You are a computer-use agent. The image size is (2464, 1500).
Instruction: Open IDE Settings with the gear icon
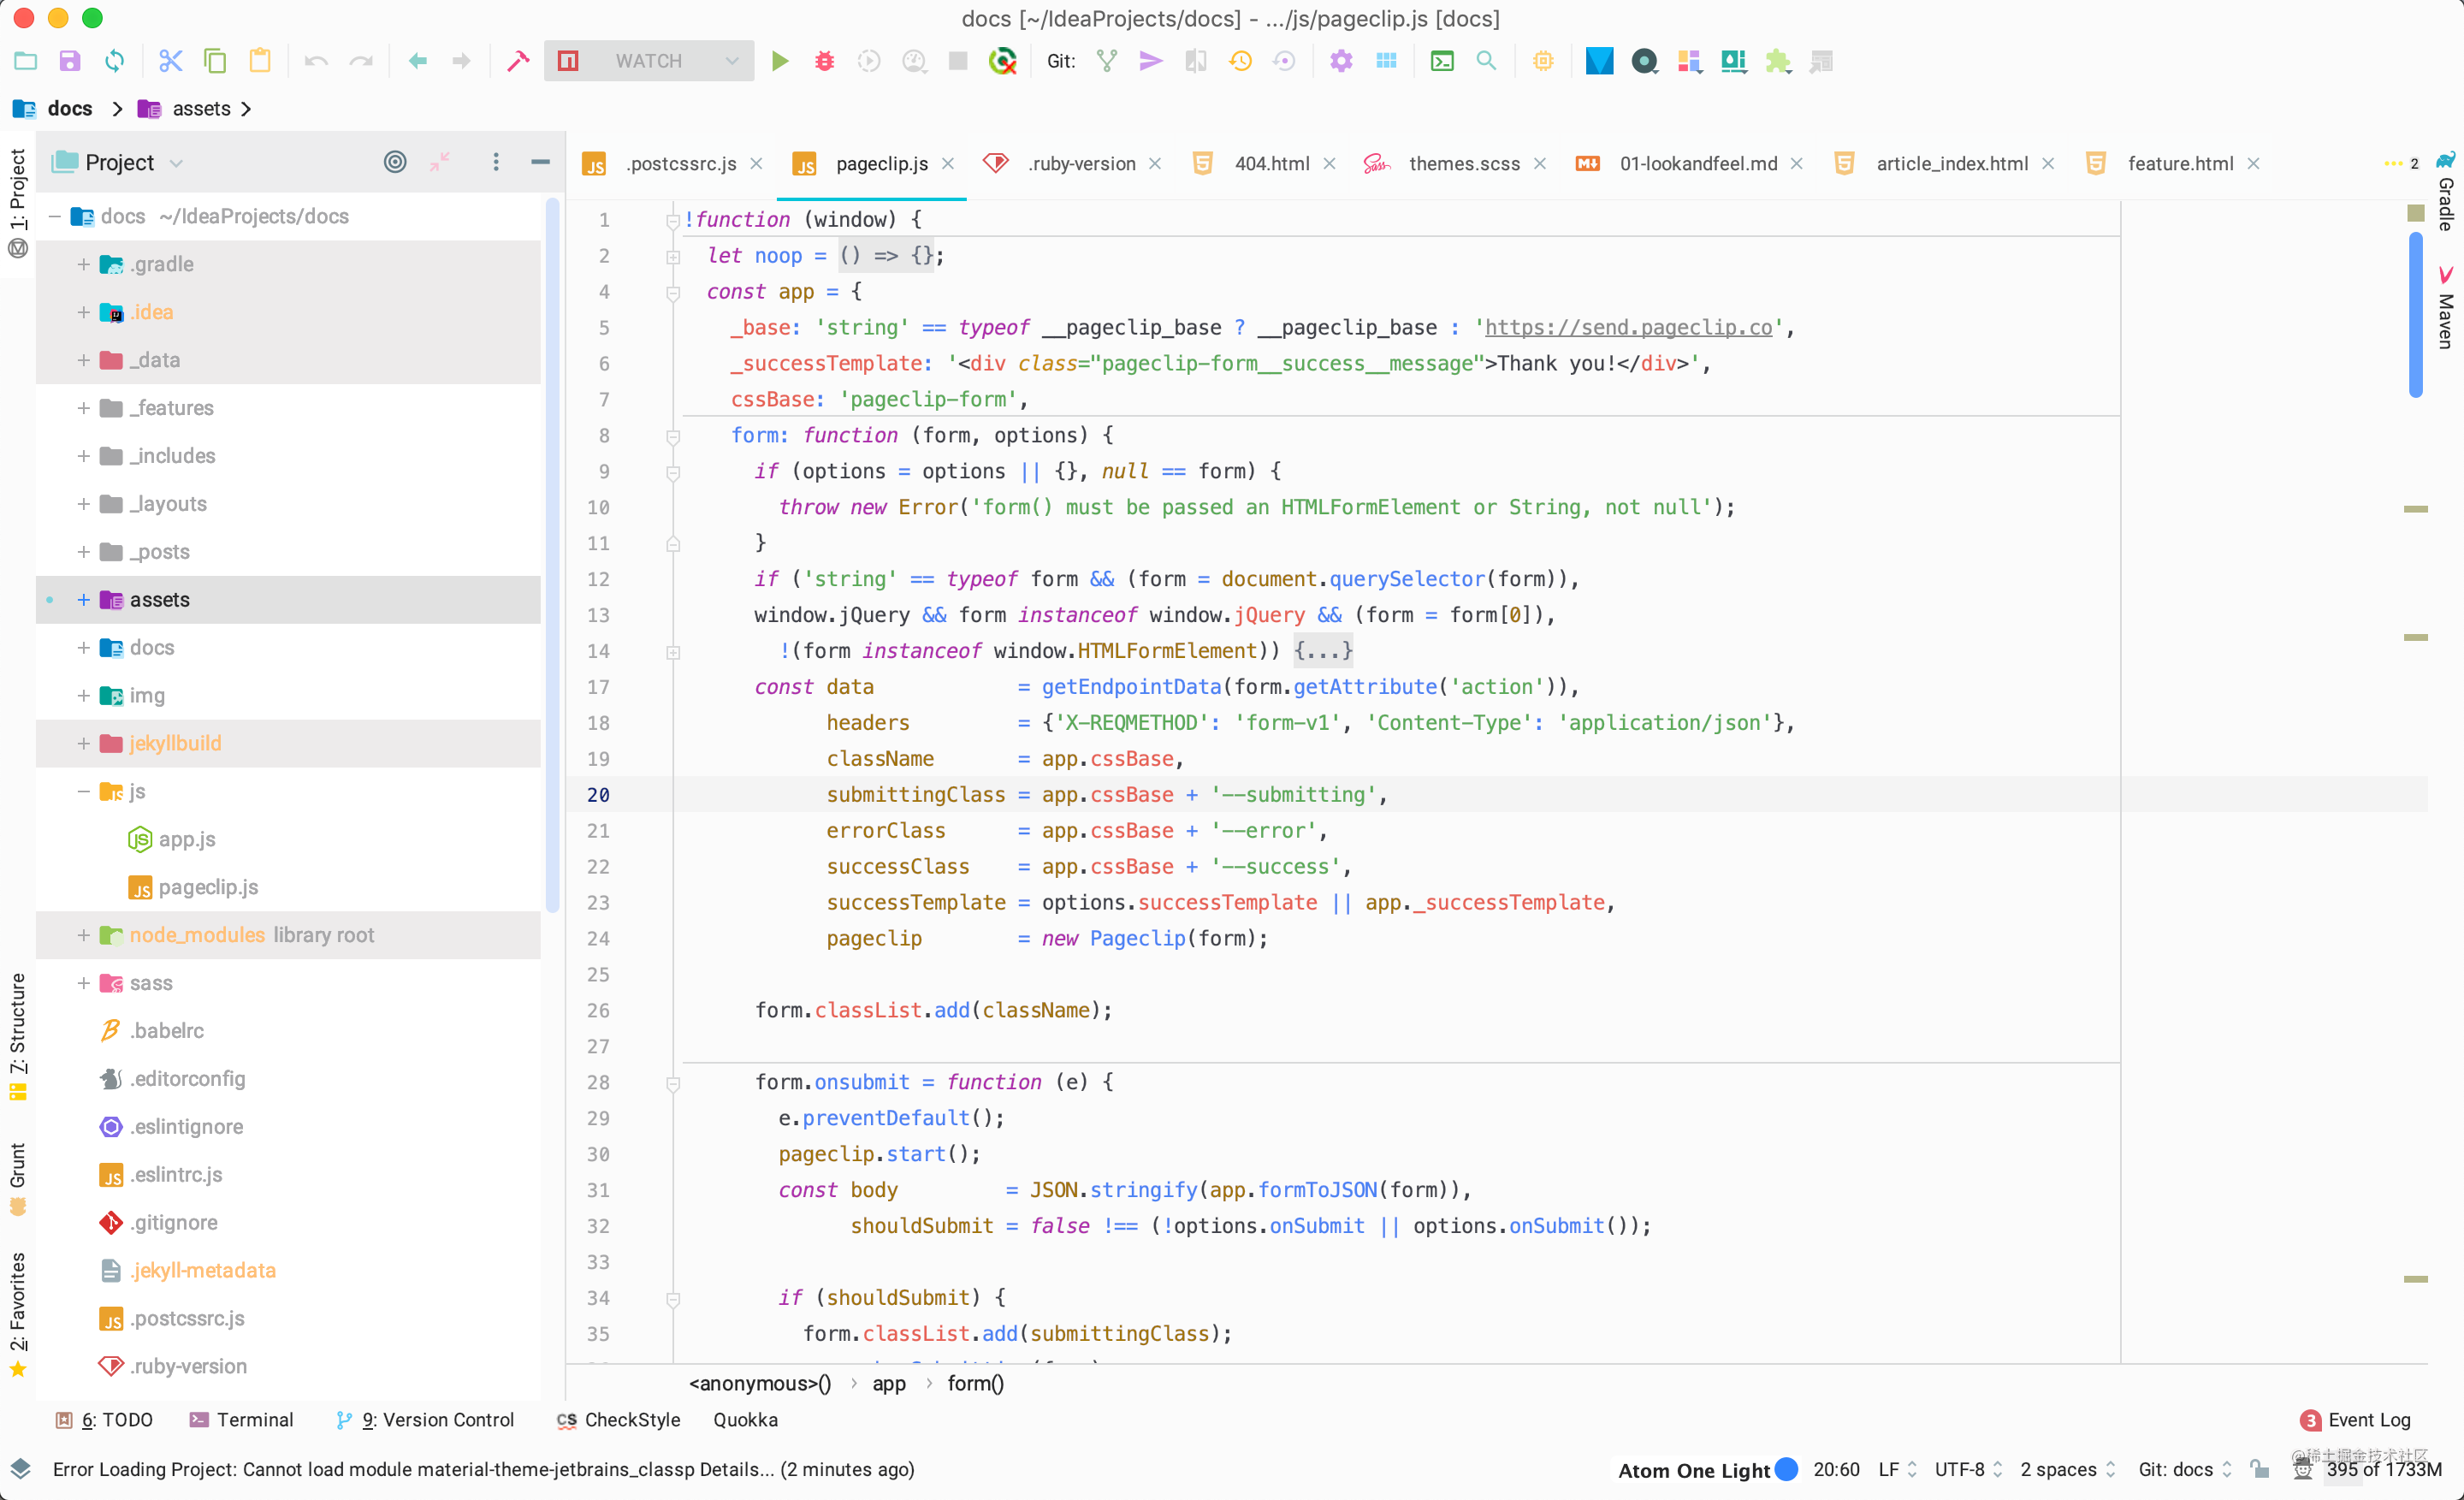coord(1341,60)
